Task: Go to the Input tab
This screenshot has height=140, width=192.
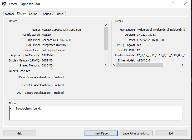Action: tap(60, 14)
